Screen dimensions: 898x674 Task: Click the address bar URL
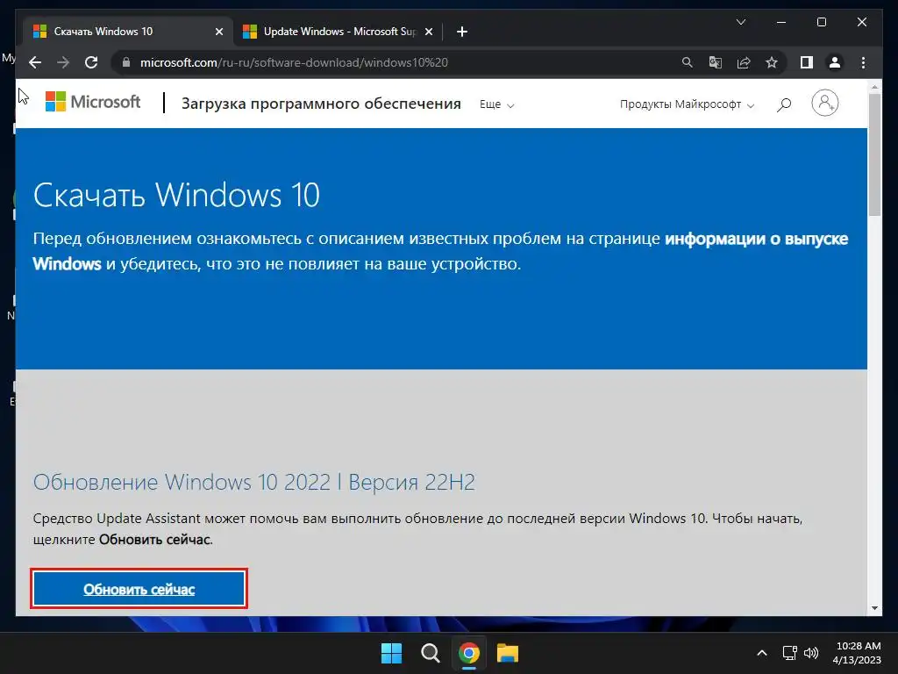294,62
